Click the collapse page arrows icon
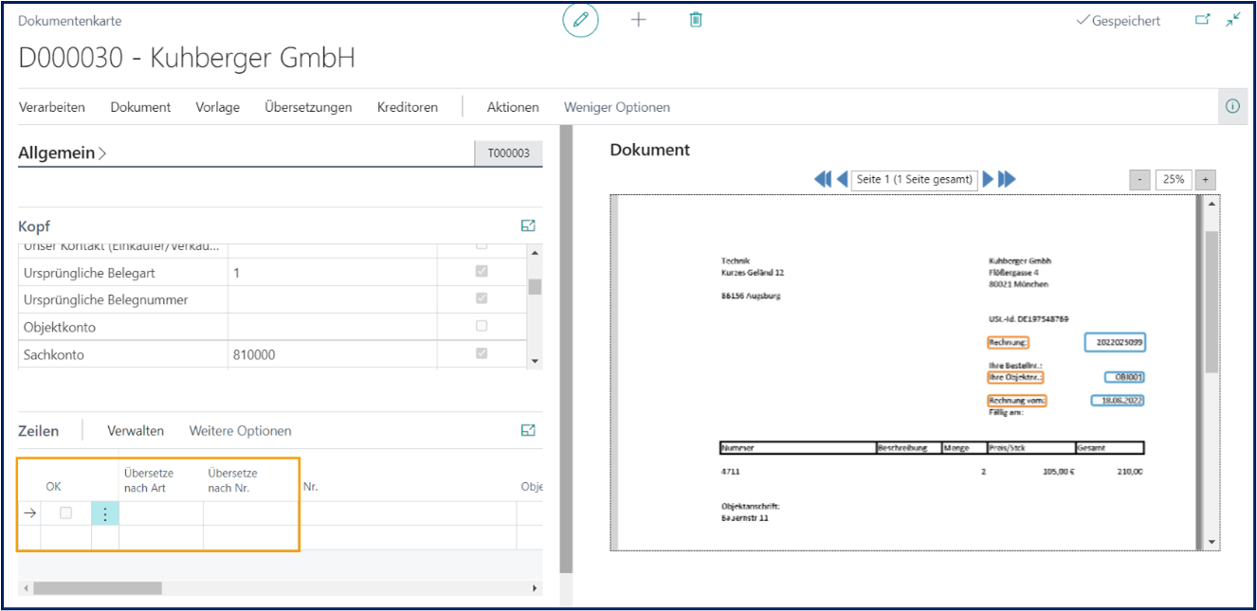This screenshot has height=611, width=1257. (x=1232, y=20)
